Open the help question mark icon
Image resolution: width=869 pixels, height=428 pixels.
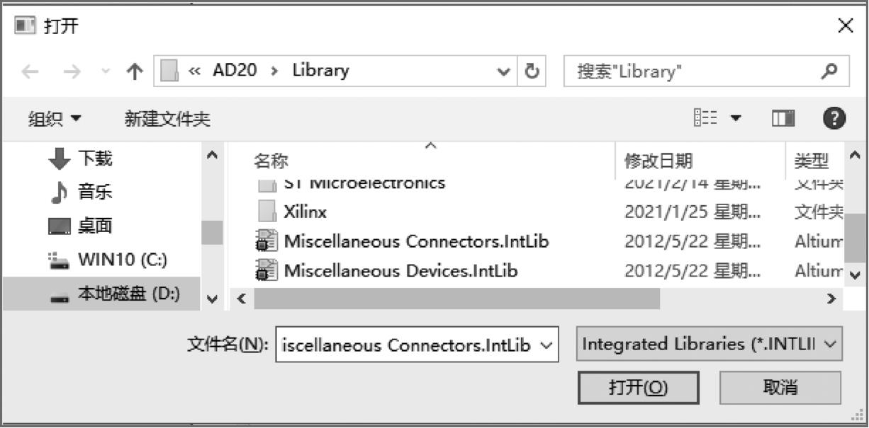click(x=834, y=118)
